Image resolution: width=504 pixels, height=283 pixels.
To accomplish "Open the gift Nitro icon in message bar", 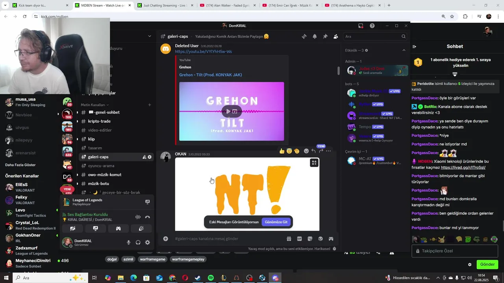I will 289,239.
